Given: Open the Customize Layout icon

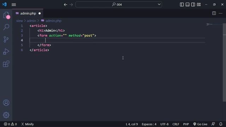Looking at the screenshot, I should pyautogui.click(x=199, y=5).
